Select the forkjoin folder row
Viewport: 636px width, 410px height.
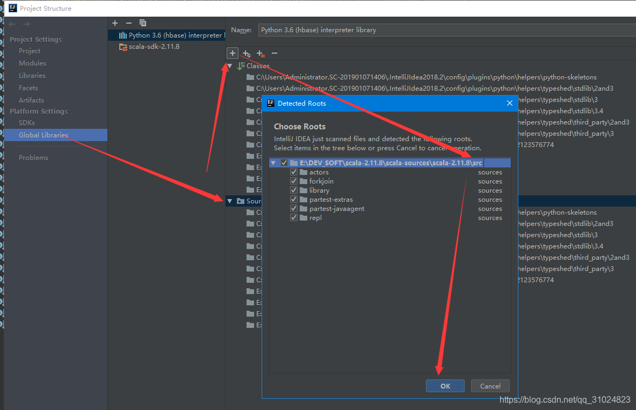(390, 181)
